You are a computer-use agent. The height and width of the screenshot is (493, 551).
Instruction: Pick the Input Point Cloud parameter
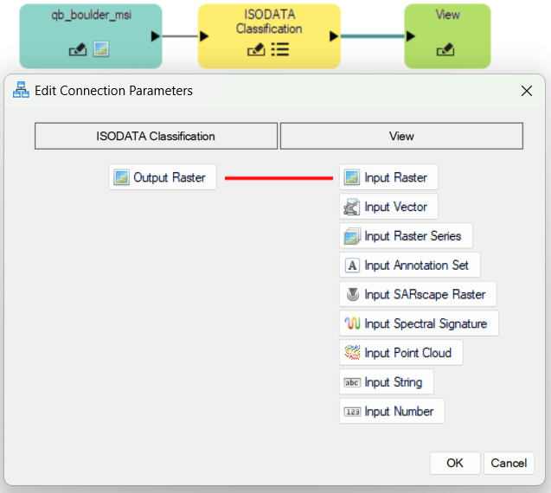(400, 353)
